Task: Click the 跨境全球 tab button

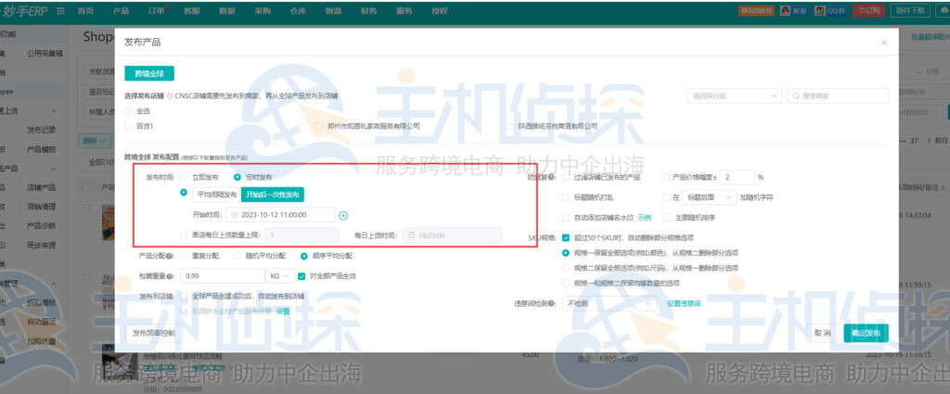Action: (x=149, y=73)
